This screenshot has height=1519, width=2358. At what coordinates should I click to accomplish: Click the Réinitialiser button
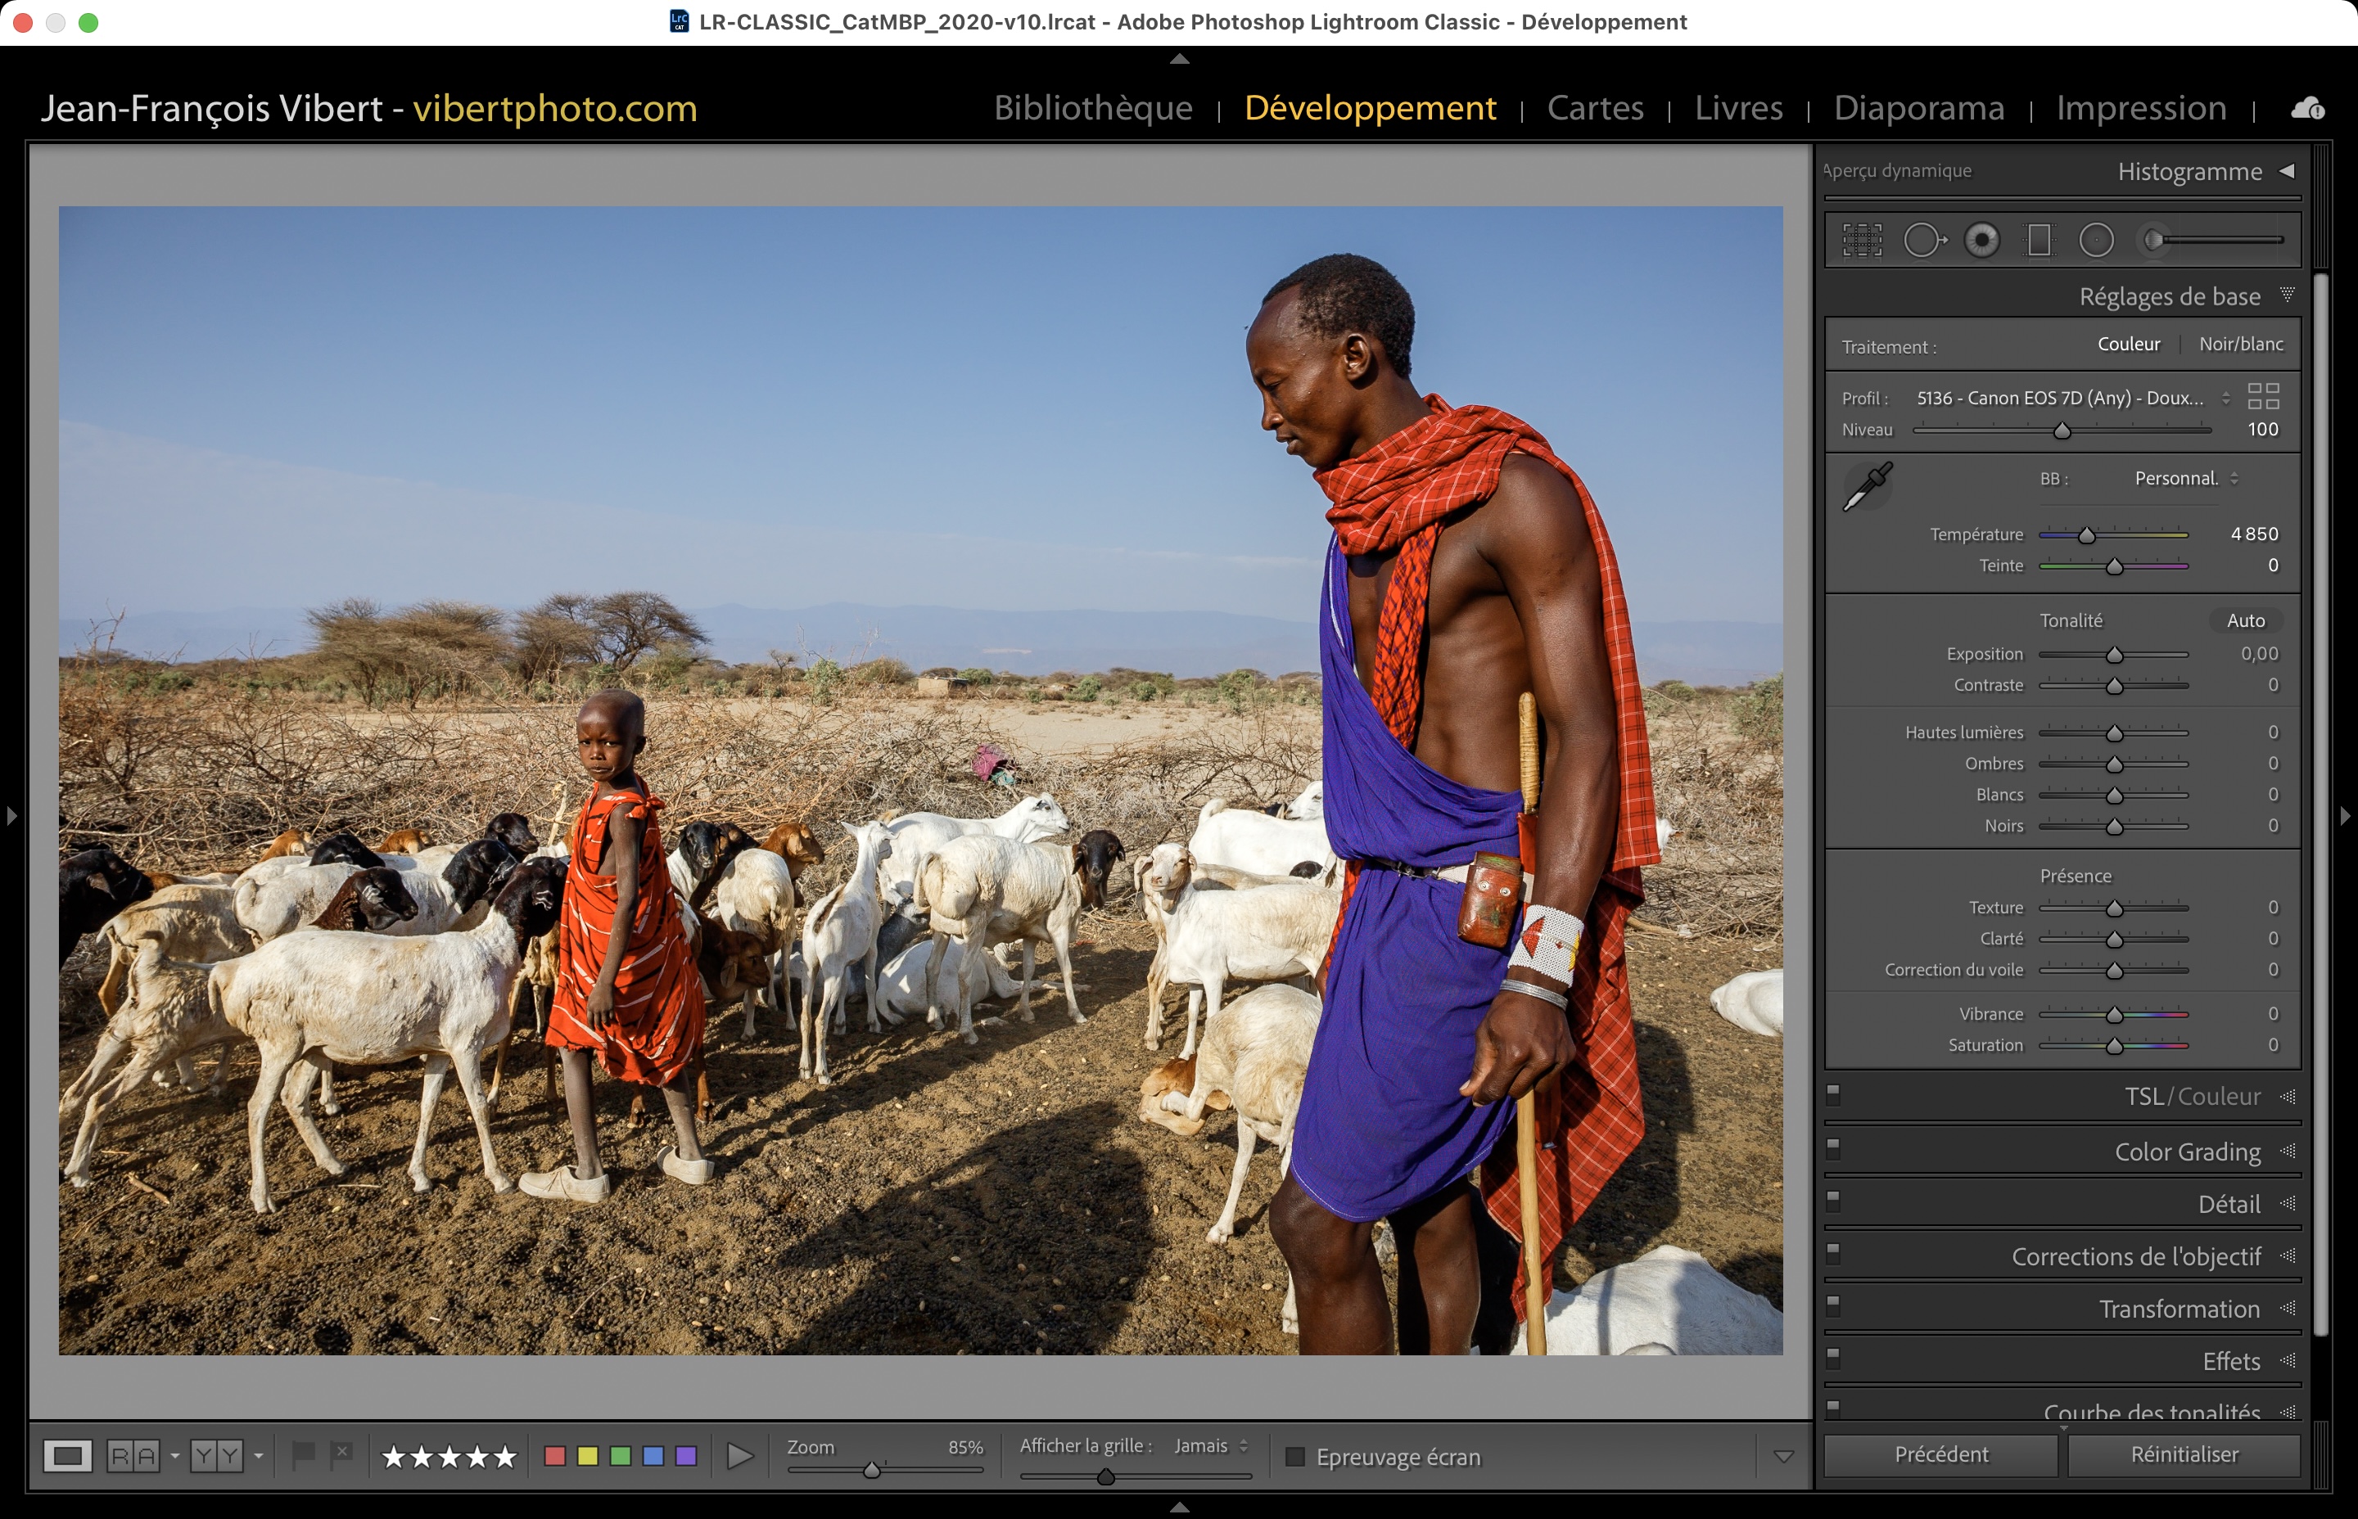pyautogui.click(x=2184, y=1454)
